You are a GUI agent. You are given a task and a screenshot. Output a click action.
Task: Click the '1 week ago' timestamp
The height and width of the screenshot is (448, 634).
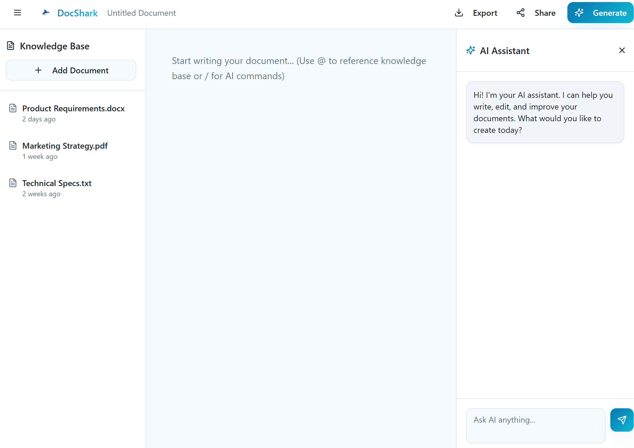pos(40,157)
